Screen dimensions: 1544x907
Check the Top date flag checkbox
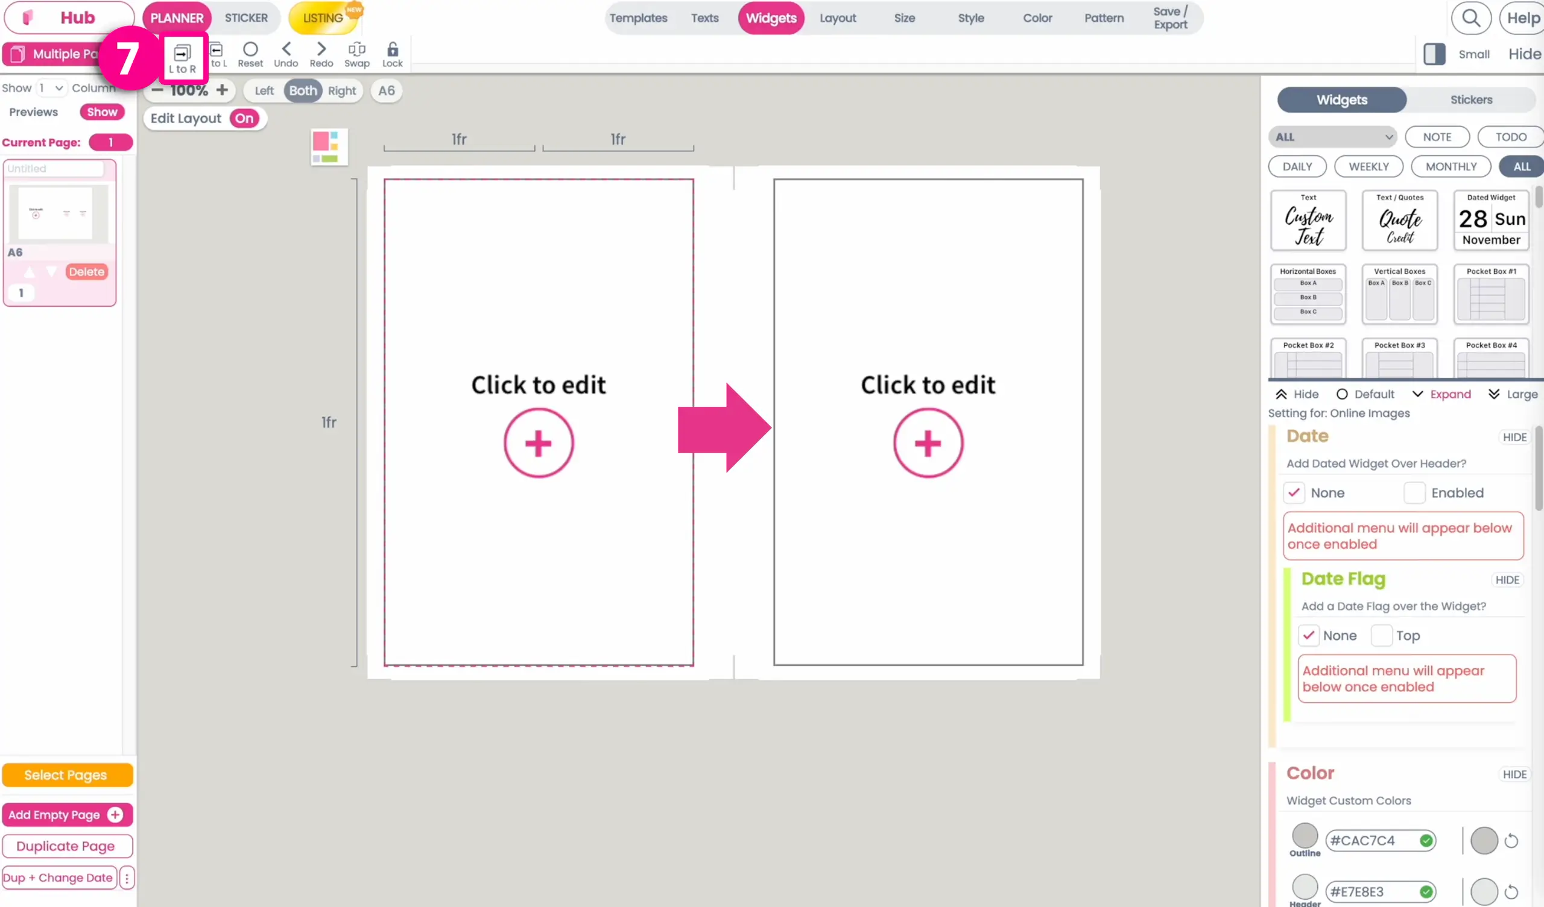[x=1381, y=635]
